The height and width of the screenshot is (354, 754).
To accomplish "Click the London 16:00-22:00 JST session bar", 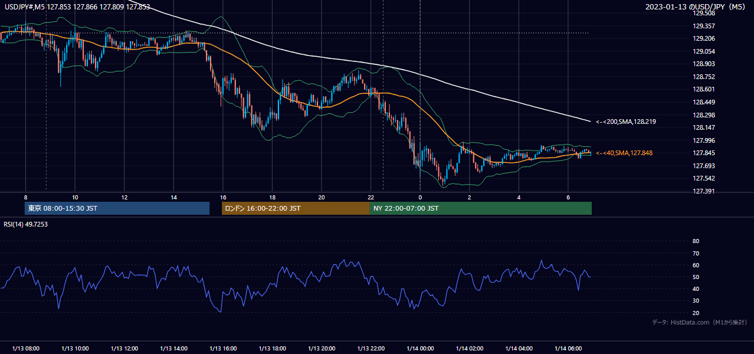I will (x=296, y=208).
